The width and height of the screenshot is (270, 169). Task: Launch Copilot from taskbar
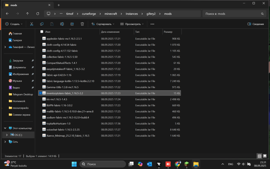pyautogui.click(x=140, y=164)
